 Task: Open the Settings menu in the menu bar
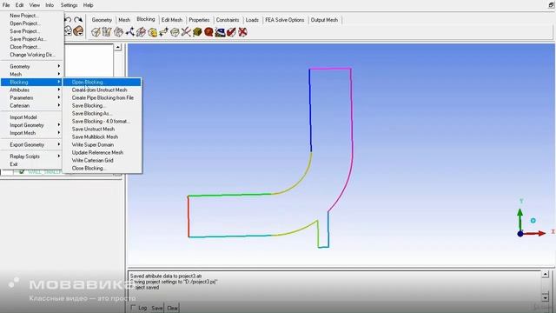click(69, 5)
